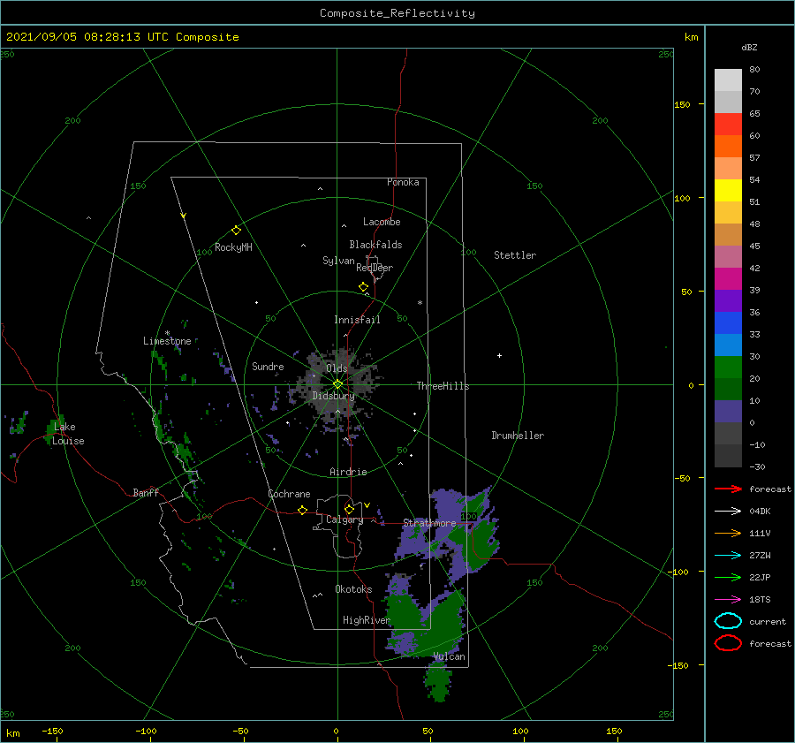Screen dimensions: 795x743
Task: Click the white 04DK arrow in legend
Action: coord(728,511)
